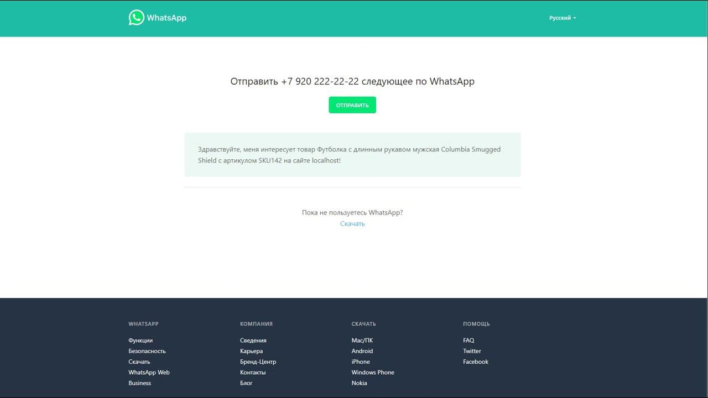Screen dimensions: 708x398
Task: Open Карьера footer link
Action: [x=252, y=351]
